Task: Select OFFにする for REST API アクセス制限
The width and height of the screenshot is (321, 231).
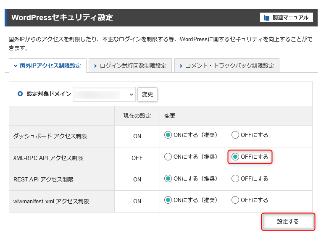Action: coord(235,178)
